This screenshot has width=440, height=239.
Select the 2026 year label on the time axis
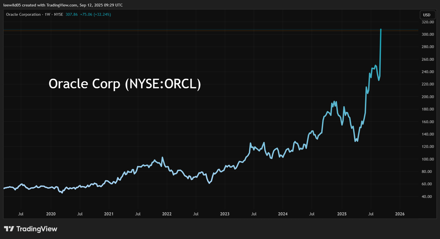(400, 214)
